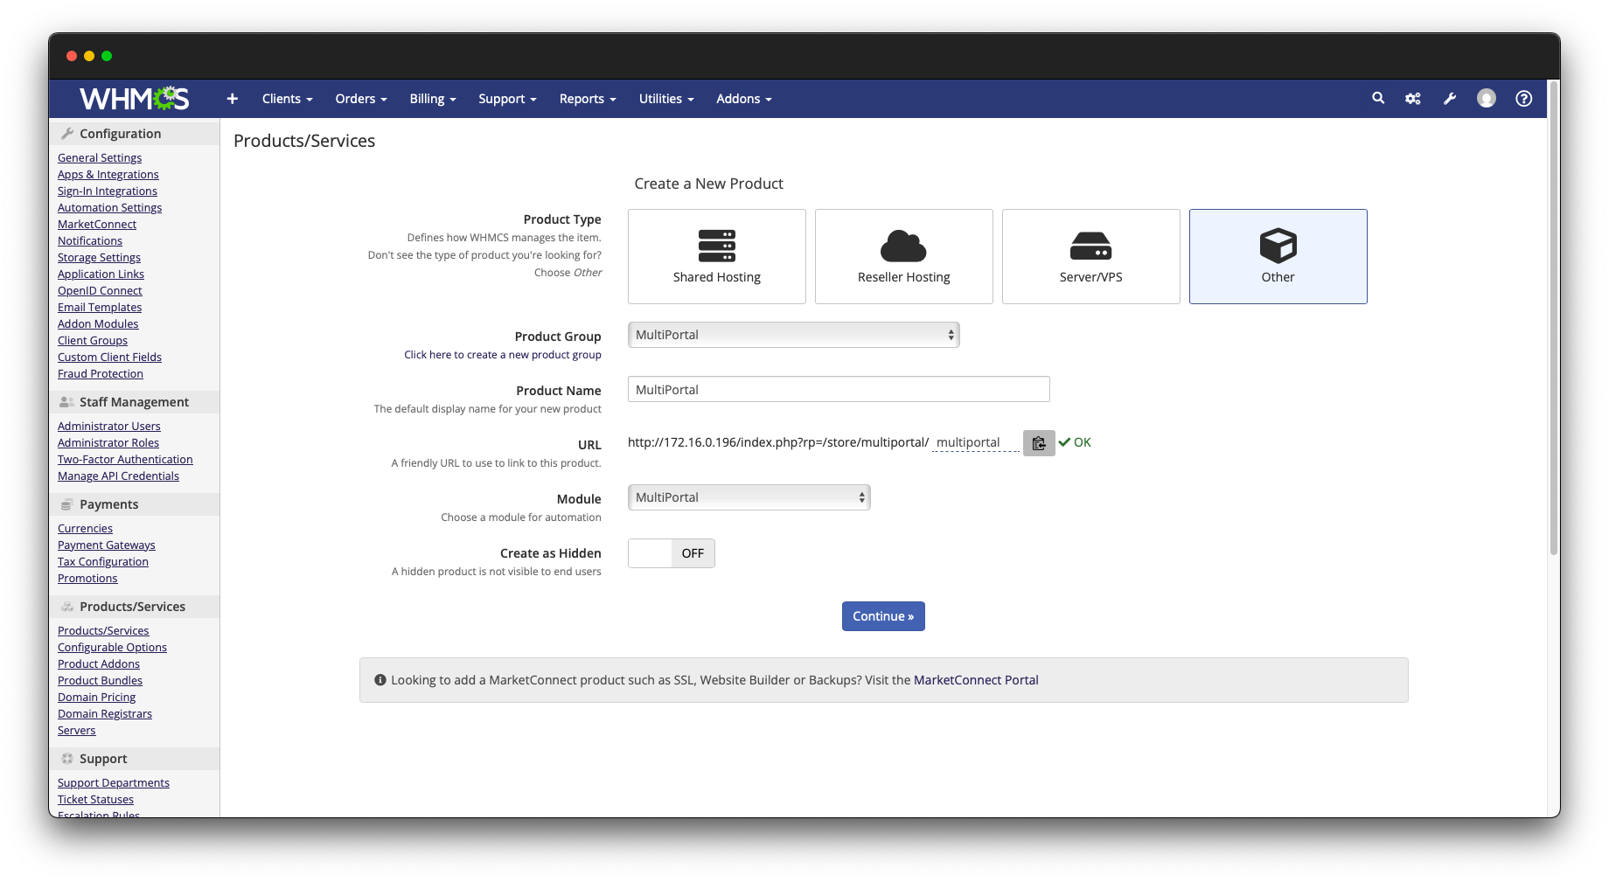Go to Domain Registrars
The image size is (1609, 882).
[x=105, y=714]
